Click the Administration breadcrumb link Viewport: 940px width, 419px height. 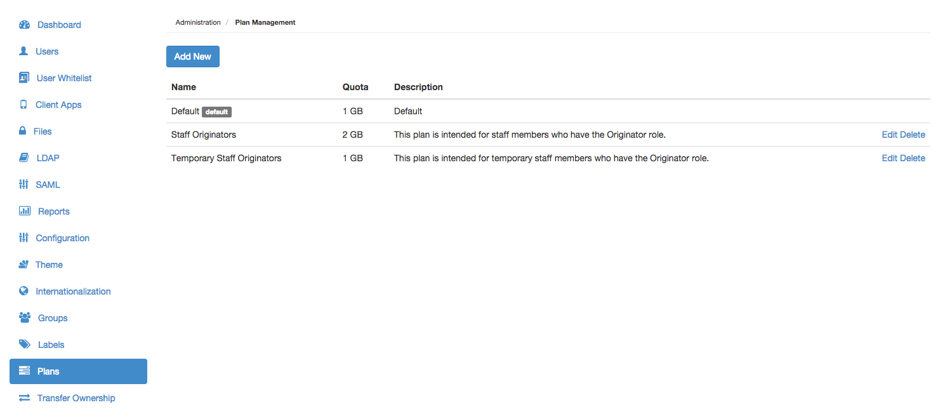[198, 22]
